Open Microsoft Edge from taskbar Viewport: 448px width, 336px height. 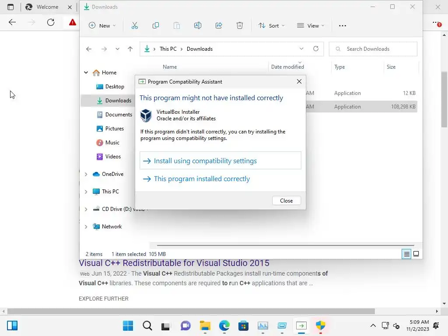(x=224, y=325)
